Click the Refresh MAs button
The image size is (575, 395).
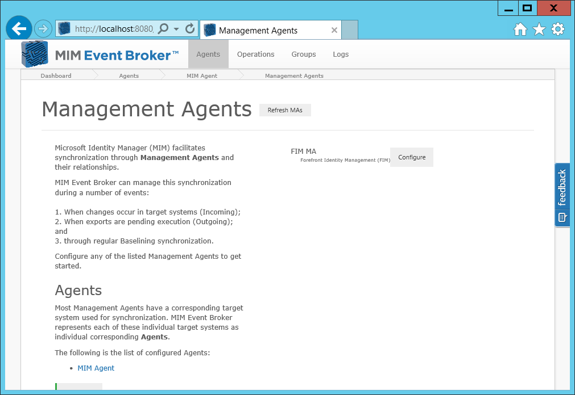(285, 110)
